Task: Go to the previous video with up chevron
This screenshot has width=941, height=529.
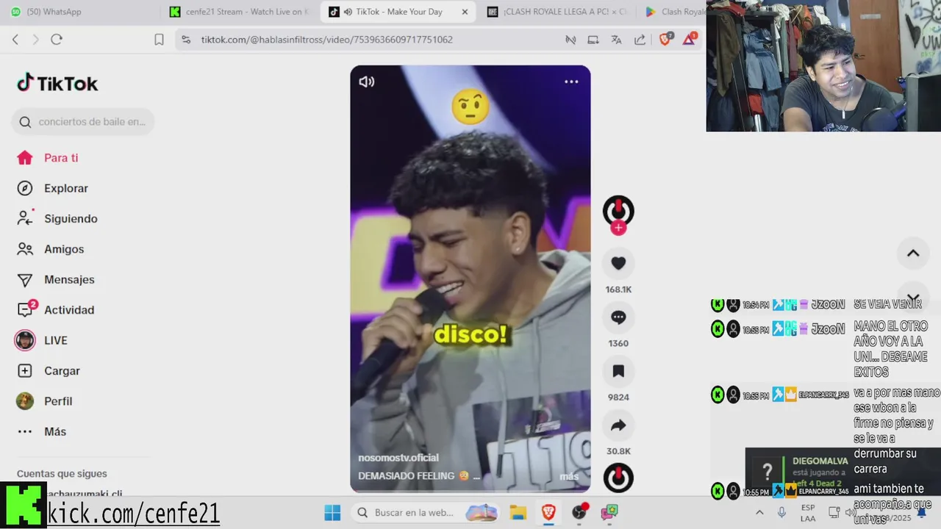Action: (913, 253)
